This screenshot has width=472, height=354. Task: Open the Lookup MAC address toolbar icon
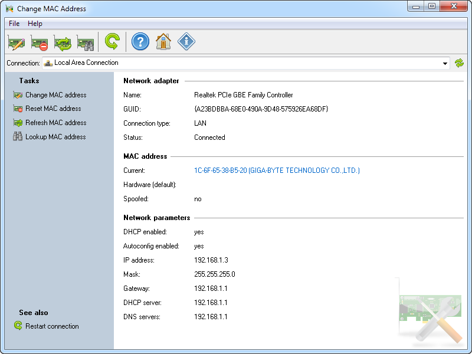coord(85,42)
